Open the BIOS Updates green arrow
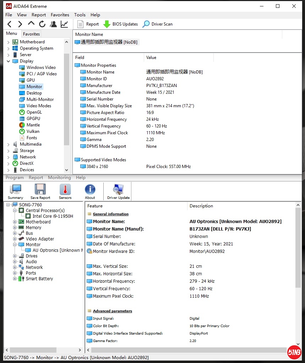Screen dimensions: 305x363 tap(107, 24)
